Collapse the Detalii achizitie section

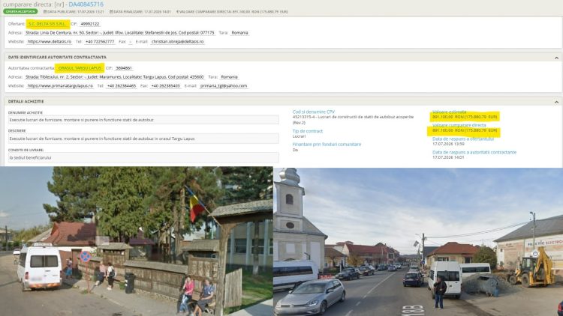click(556, 102)
